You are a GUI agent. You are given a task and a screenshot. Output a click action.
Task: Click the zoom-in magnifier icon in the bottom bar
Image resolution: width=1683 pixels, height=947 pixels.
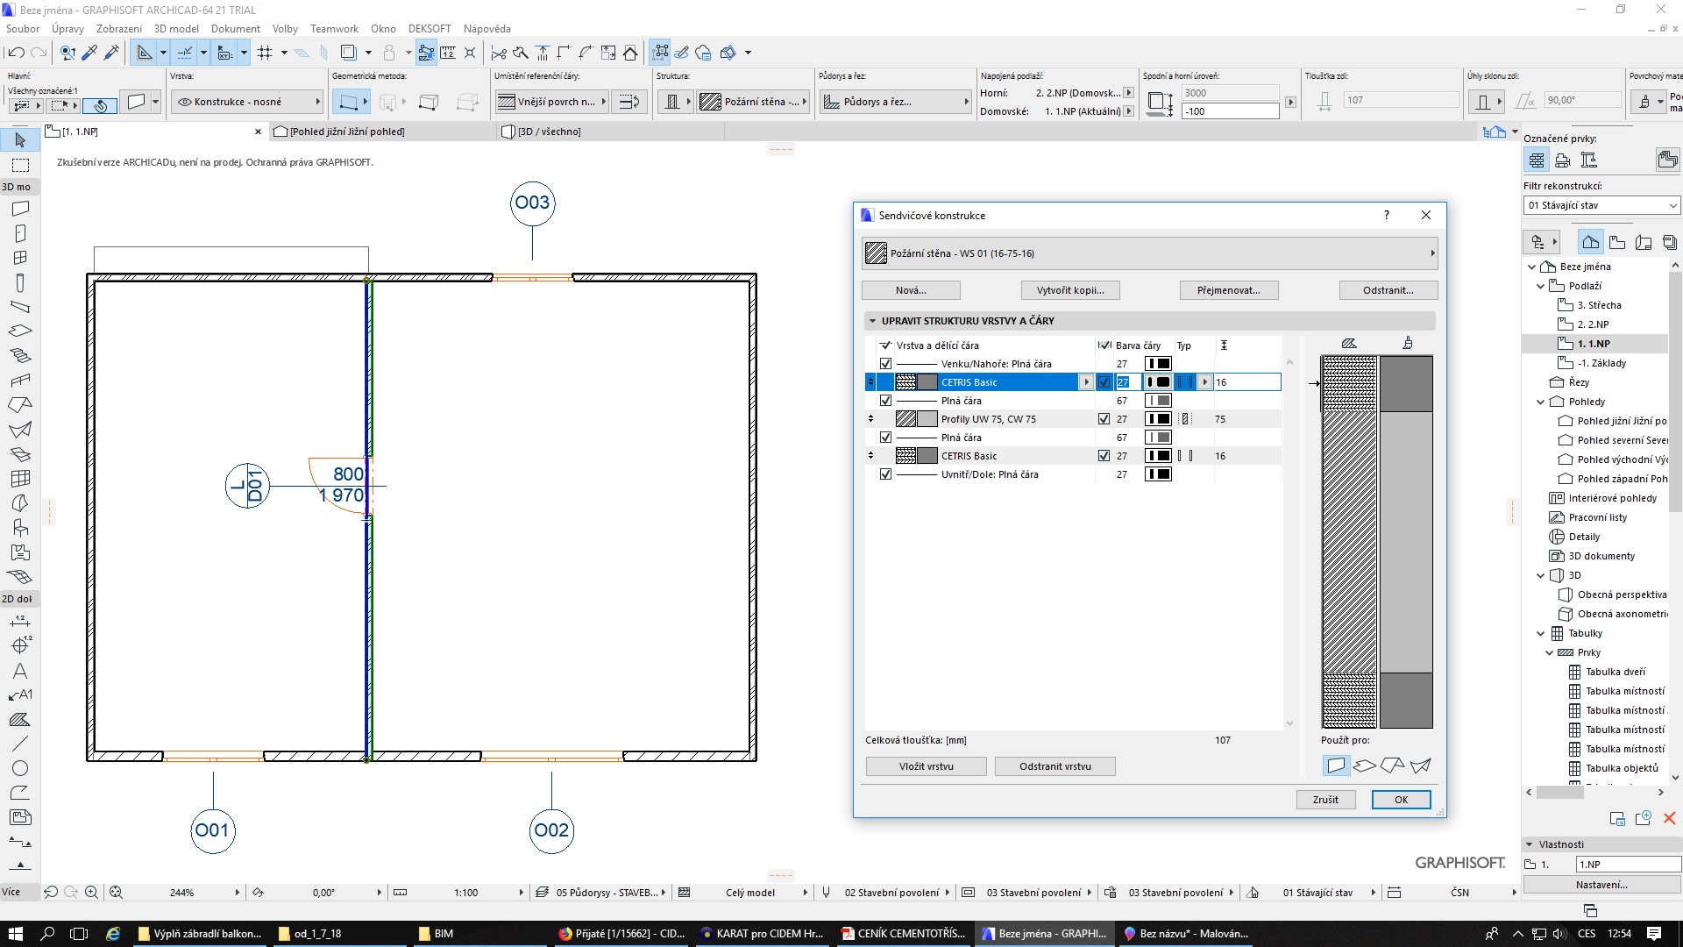(x=91, y=892)
